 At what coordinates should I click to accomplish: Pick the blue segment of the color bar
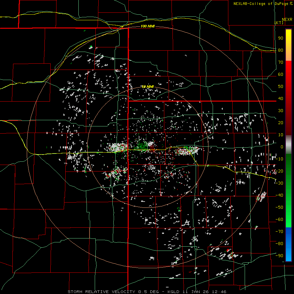[x=288, y=244]
